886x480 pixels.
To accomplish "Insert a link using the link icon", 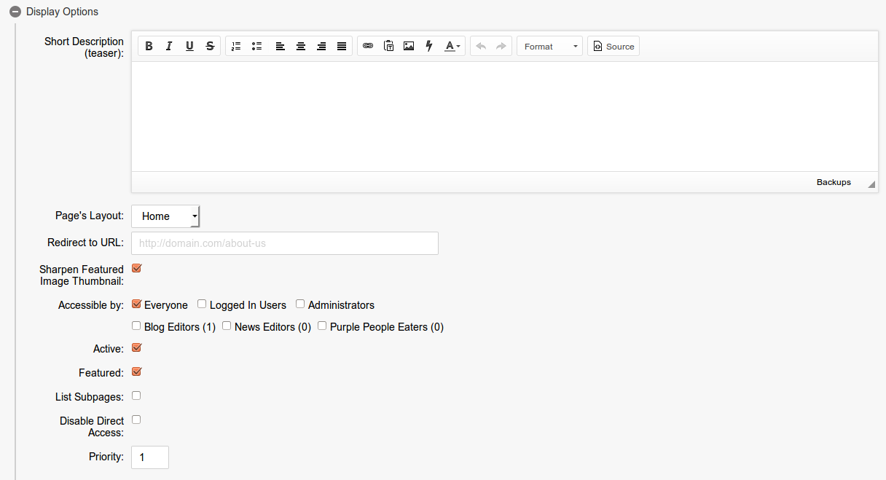I will 368,47.
